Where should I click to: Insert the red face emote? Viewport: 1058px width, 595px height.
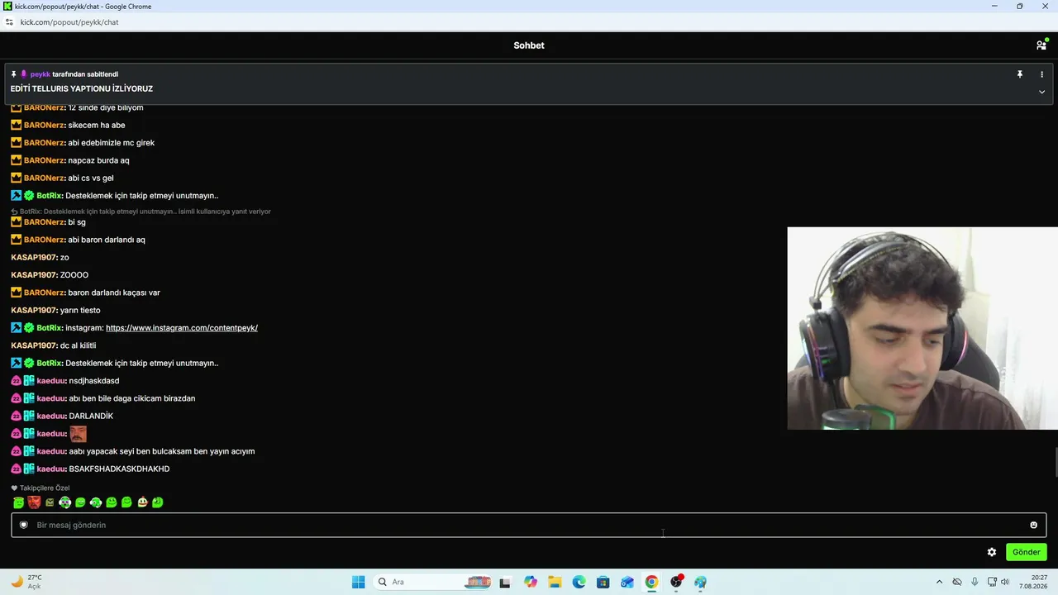click(x=34, y=502)
